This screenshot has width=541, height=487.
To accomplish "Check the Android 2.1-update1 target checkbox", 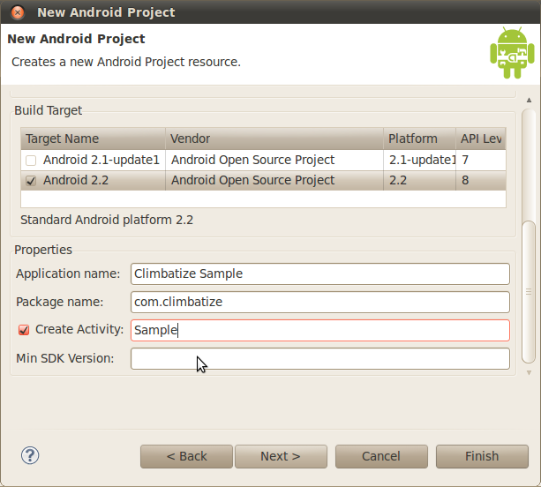I will [x=31, y=161].
